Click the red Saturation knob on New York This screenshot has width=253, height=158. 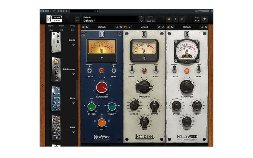point(102,87)
